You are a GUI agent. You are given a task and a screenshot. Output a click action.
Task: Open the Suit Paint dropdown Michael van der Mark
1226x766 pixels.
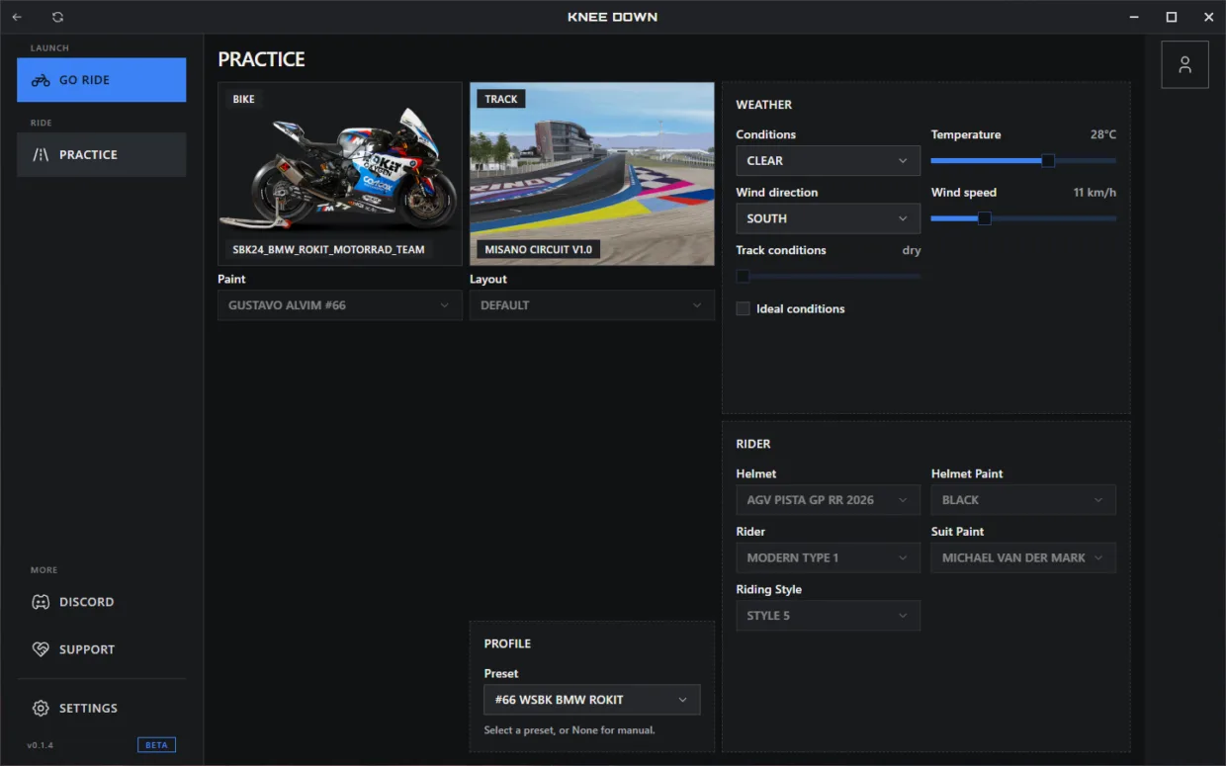point(1023,557)
